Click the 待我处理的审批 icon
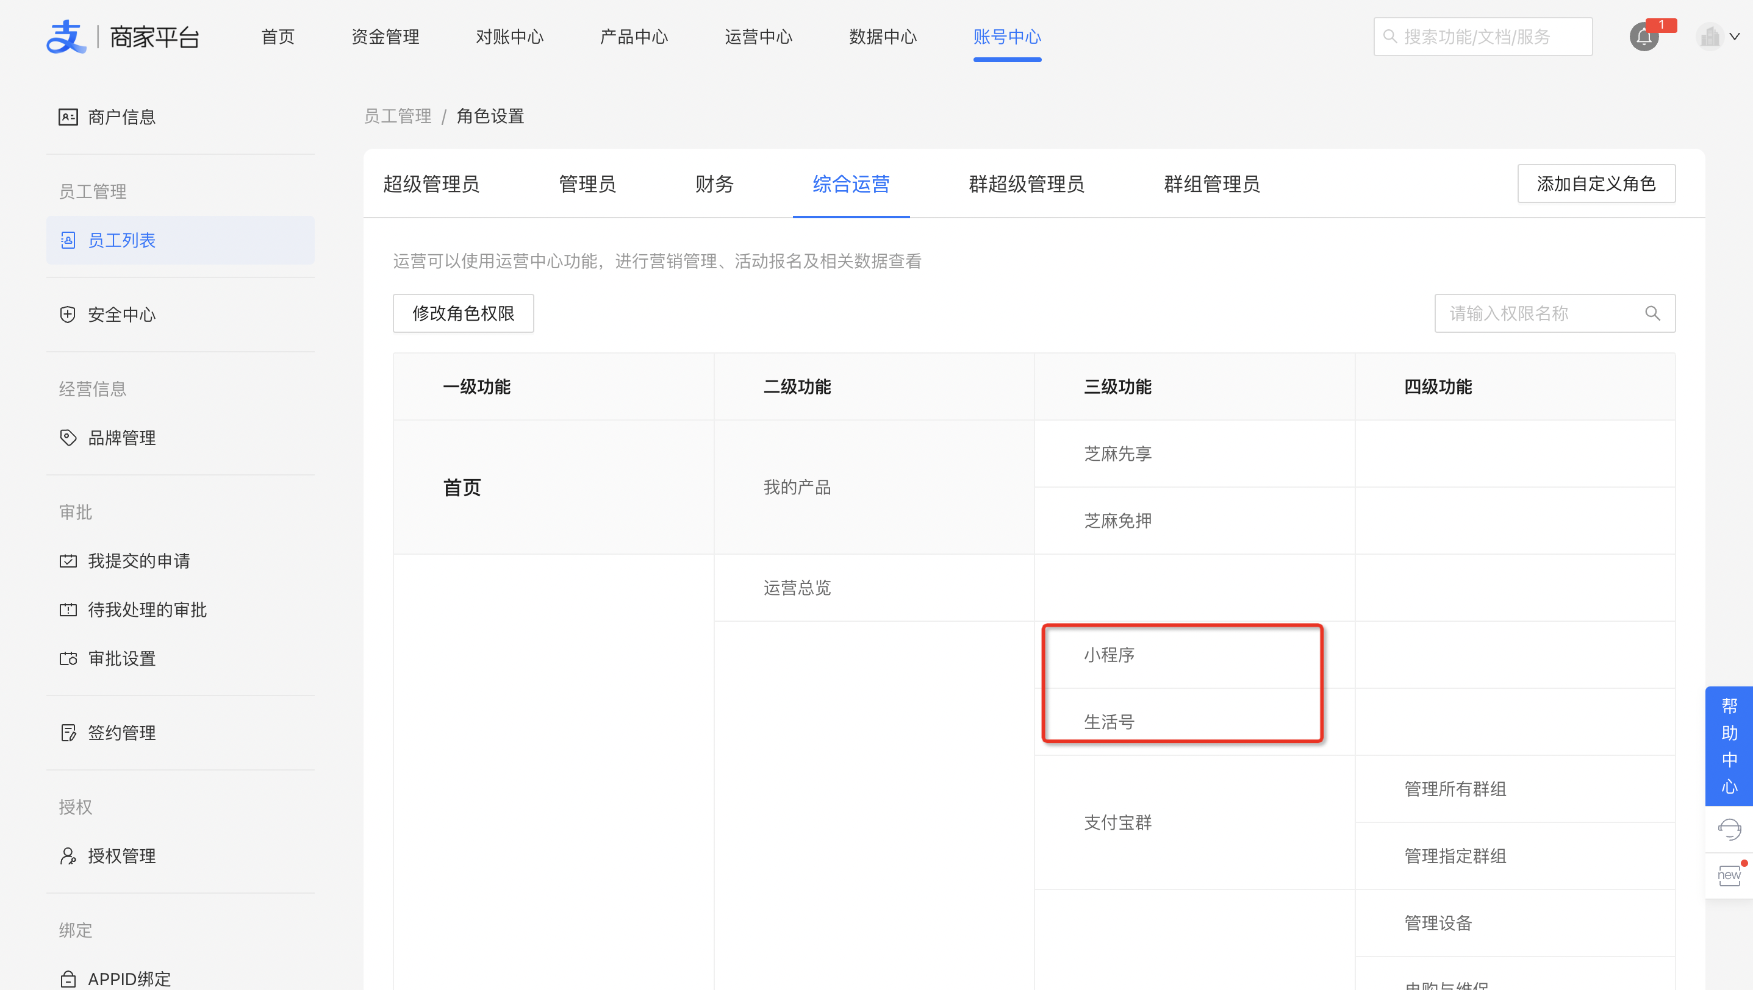 pyautogui.click(x=68, y=610)
